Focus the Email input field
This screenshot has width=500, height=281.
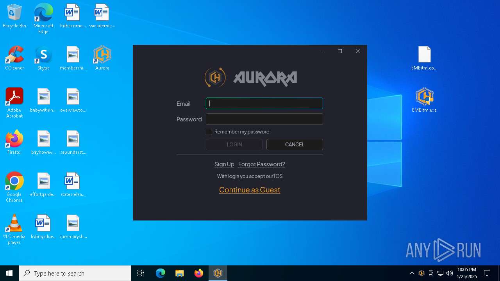tap(264, 103)
